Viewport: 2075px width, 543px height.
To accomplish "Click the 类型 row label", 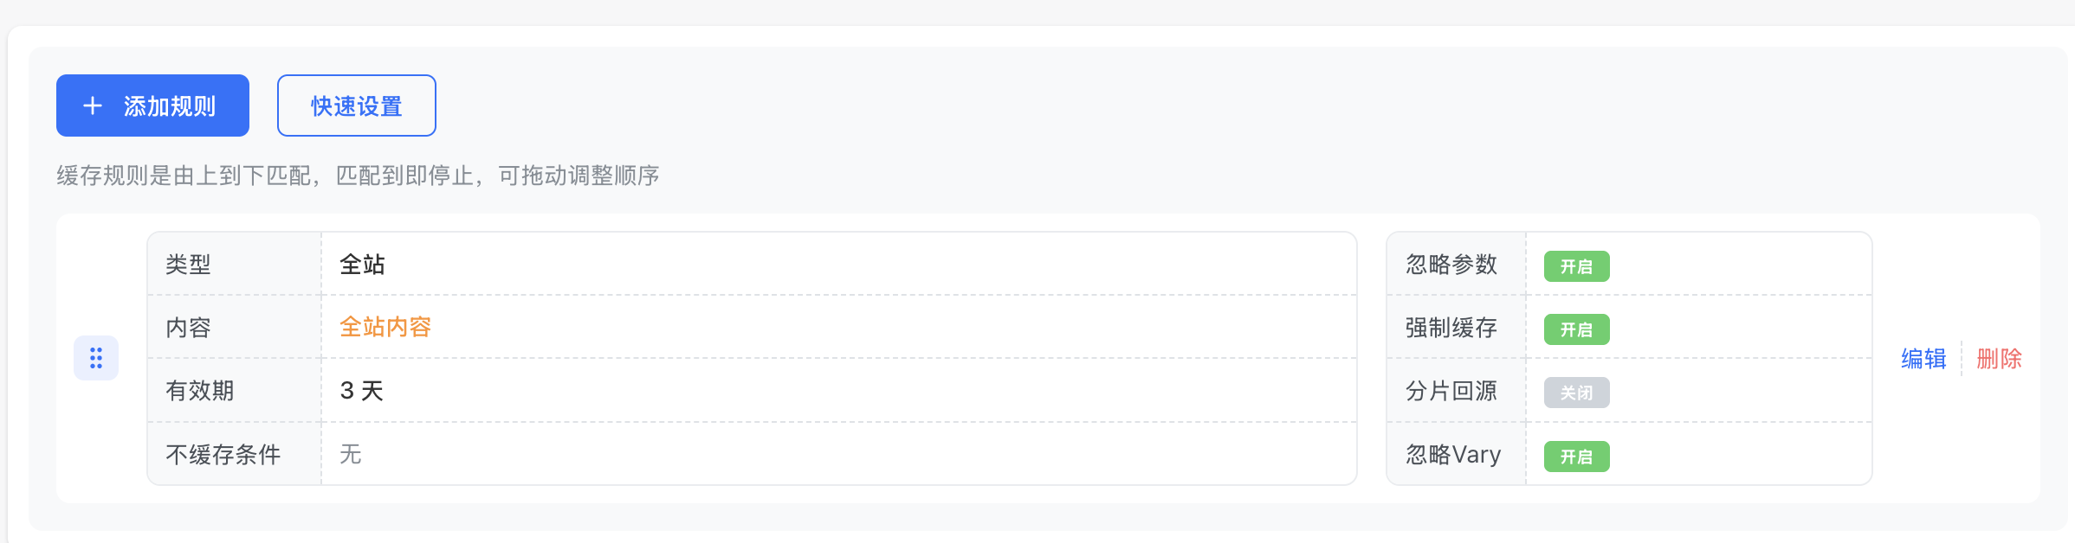I will 188,264.
